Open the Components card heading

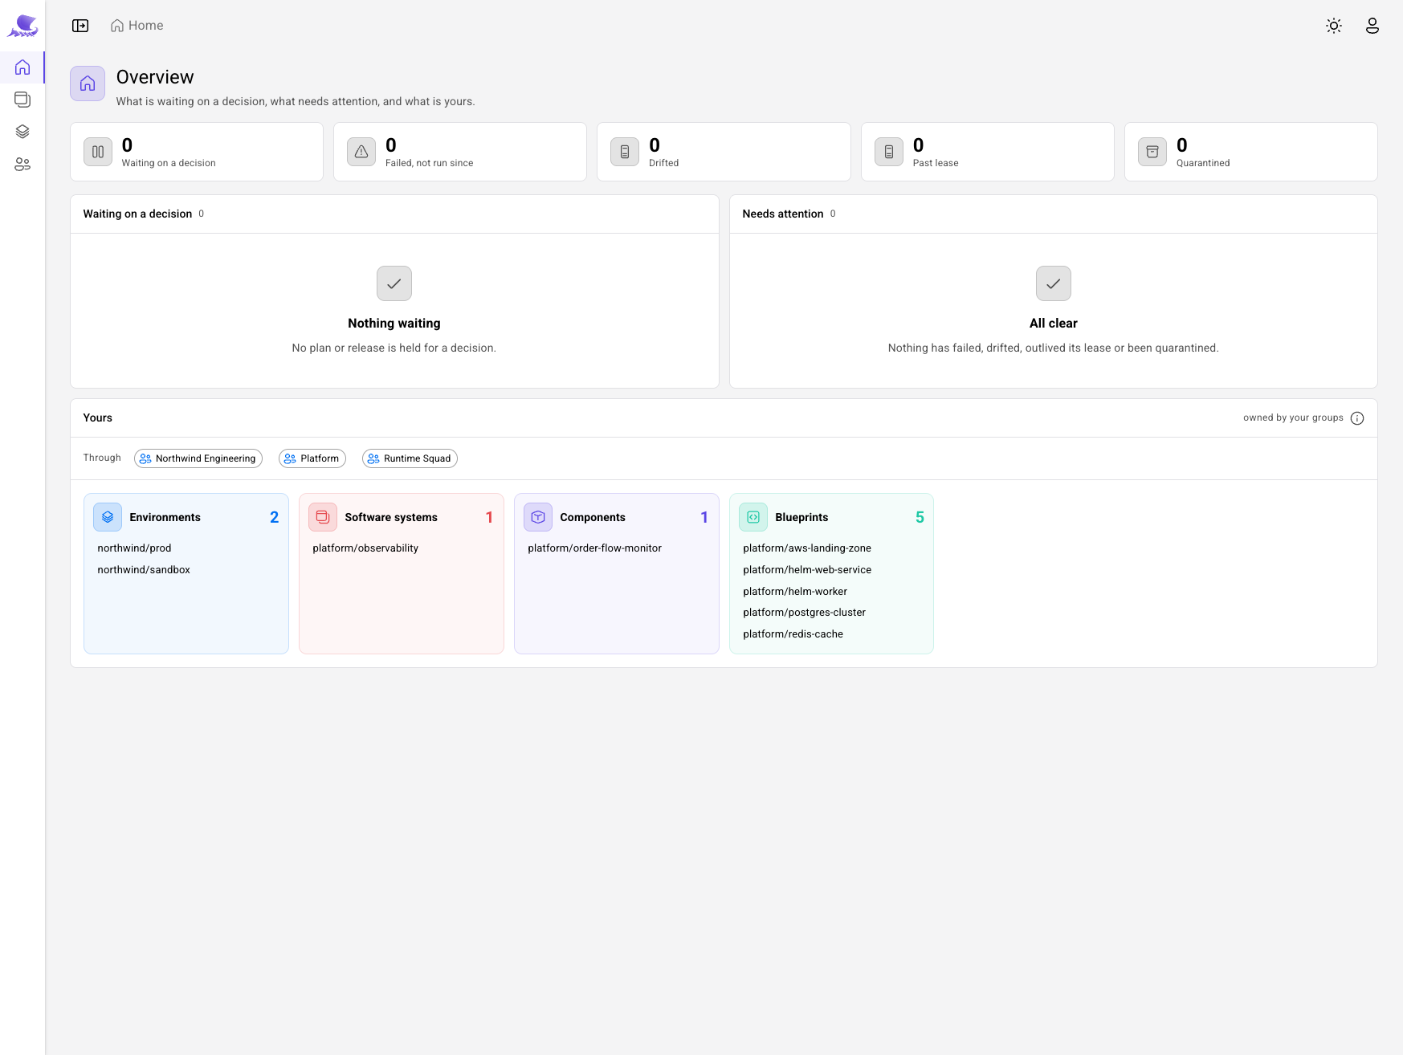(593, 517)
